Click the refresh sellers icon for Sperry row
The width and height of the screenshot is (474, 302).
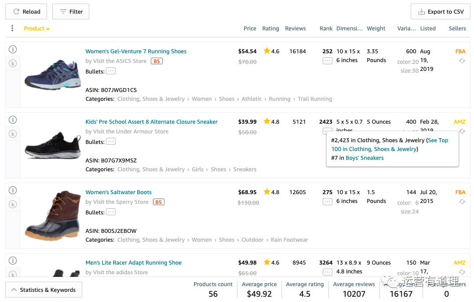[x=462, y=202]
